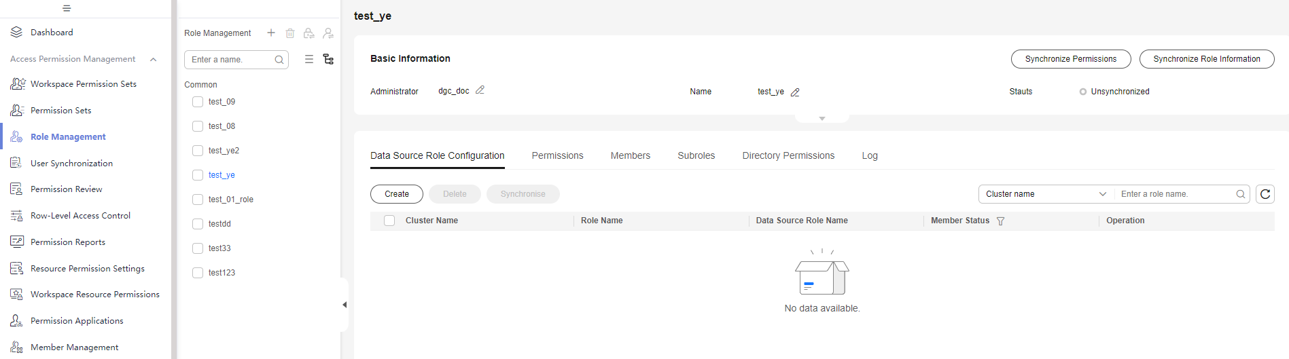Toggle hamburger menu at top of sidebar

(x=67, y=8)
